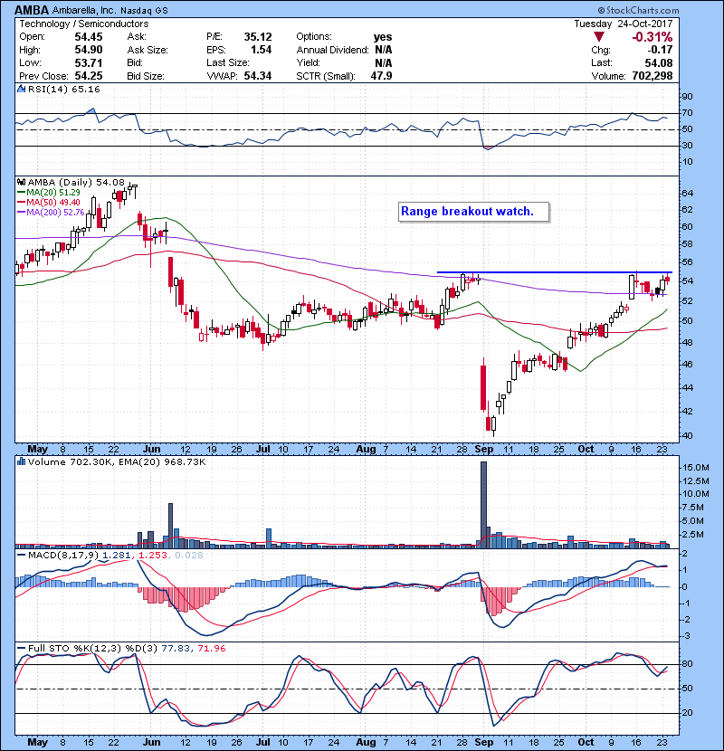
Task: Click the Low price 53.71
Action: 89,62
